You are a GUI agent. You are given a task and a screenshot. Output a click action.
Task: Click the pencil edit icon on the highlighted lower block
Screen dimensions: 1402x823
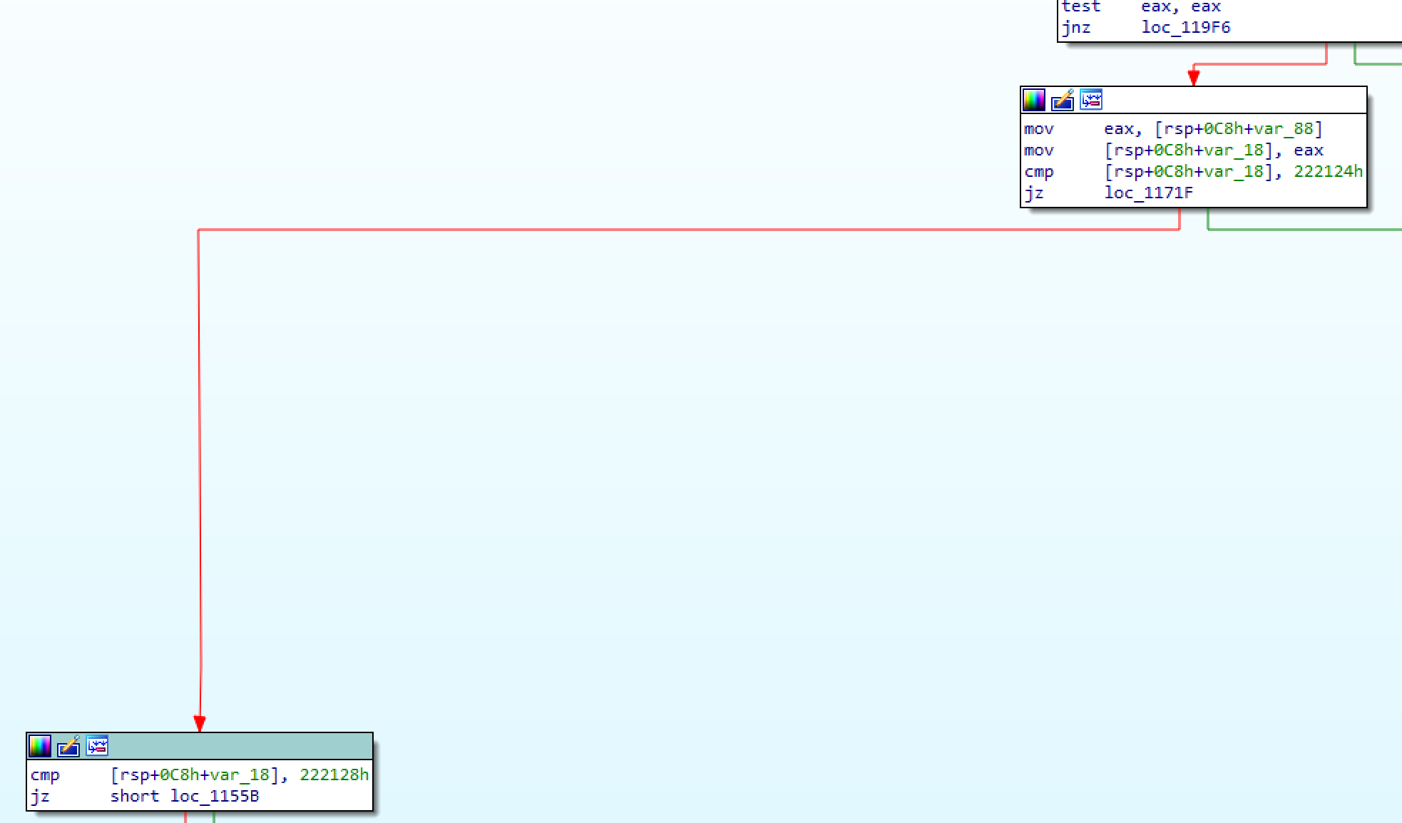[x=68, y=746]
